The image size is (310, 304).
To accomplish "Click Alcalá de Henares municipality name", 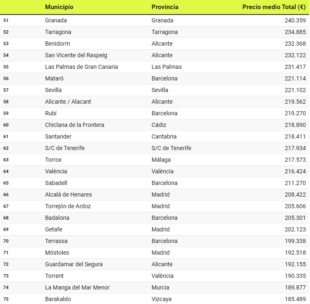I will [x=69, y=195].
